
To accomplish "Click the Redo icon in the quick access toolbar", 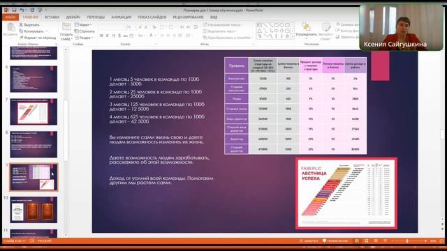I will click(32, 10).
